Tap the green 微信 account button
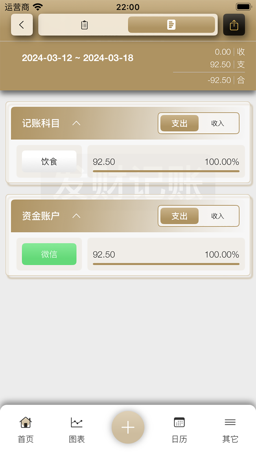 [49, 254]
